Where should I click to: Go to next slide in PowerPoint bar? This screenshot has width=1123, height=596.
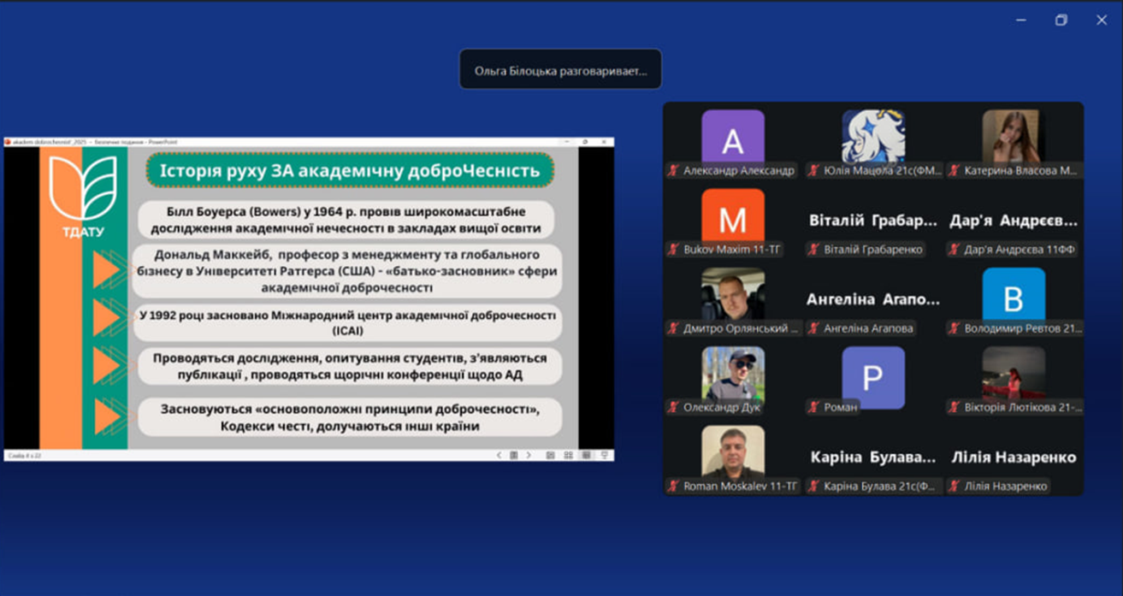tap(529, 456)
